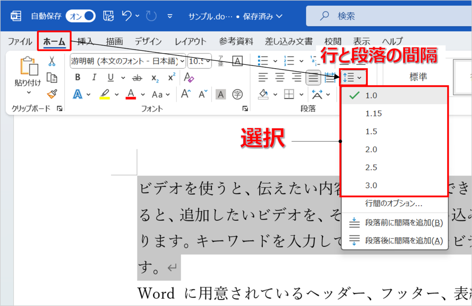Click the blue text effects A icon
Screen dimensions: 472x306
pos(78,94)
